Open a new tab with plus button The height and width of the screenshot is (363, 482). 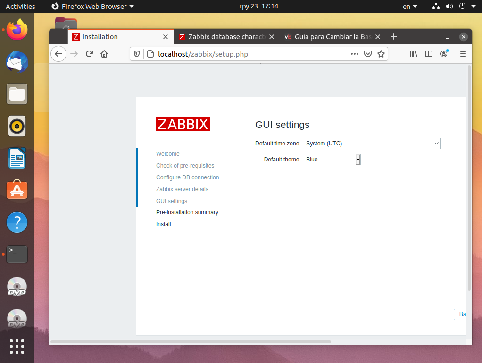pyautogui.click(x=394, y=37)
